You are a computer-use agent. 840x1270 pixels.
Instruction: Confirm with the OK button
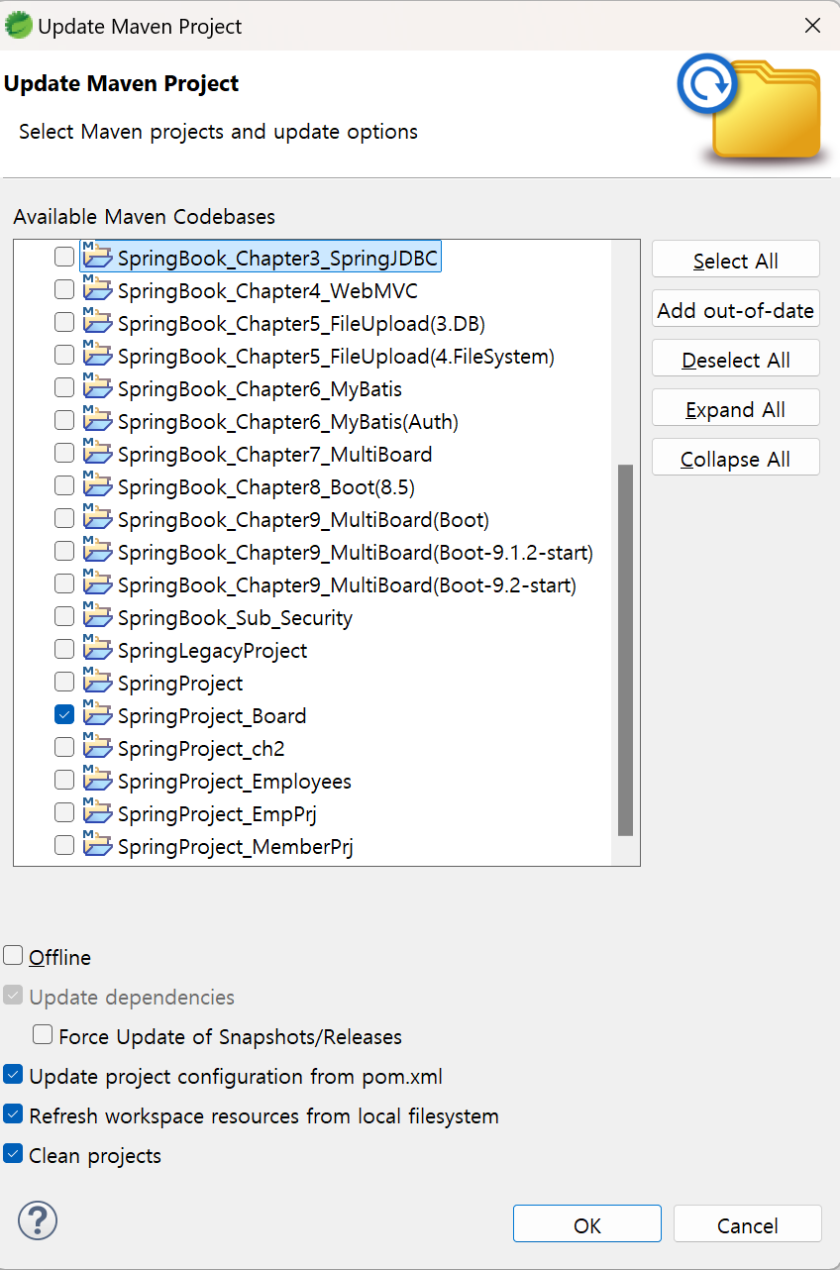587,1223
